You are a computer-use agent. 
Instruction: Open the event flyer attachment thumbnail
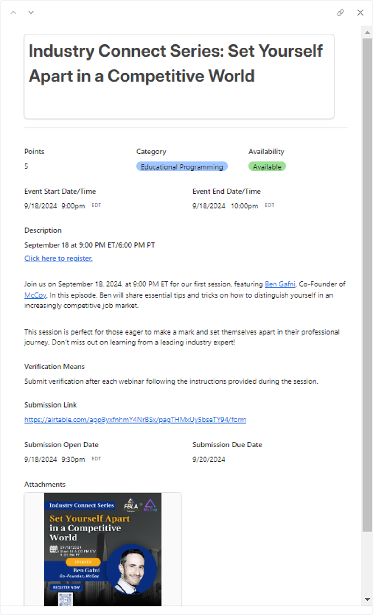(x=103, y=549)
